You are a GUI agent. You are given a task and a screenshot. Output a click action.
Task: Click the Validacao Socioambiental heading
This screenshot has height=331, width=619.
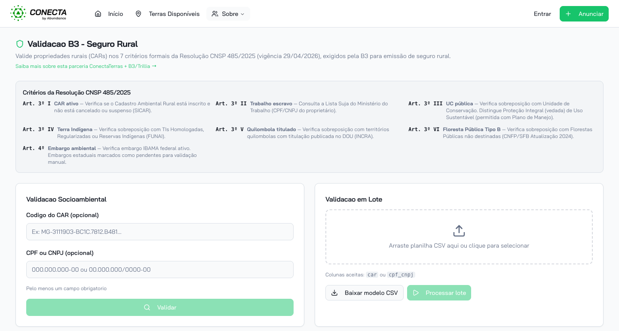point(66,199)
